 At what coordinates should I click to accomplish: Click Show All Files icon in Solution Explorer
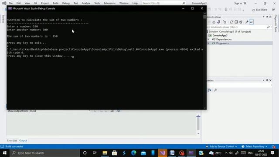coord(241,22)
